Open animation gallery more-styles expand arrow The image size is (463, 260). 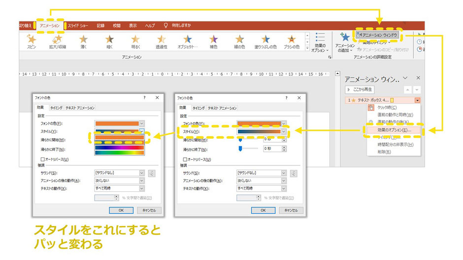[x=307, y=48]
